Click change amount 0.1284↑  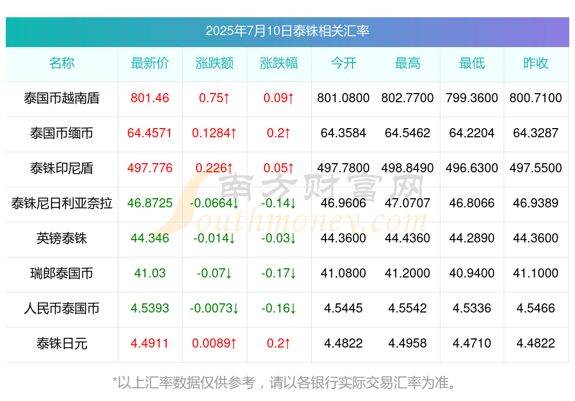[x=214, y=133]
